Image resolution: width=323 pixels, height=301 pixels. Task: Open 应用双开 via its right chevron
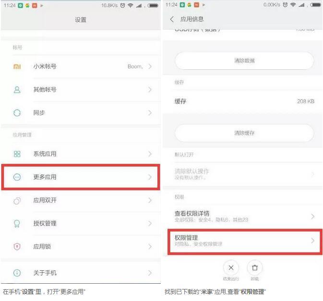pyautogui.click(x=150, y=200)
